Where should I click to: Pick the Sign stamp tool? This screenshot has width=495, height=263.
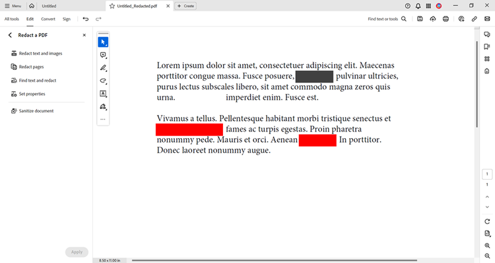103,106
